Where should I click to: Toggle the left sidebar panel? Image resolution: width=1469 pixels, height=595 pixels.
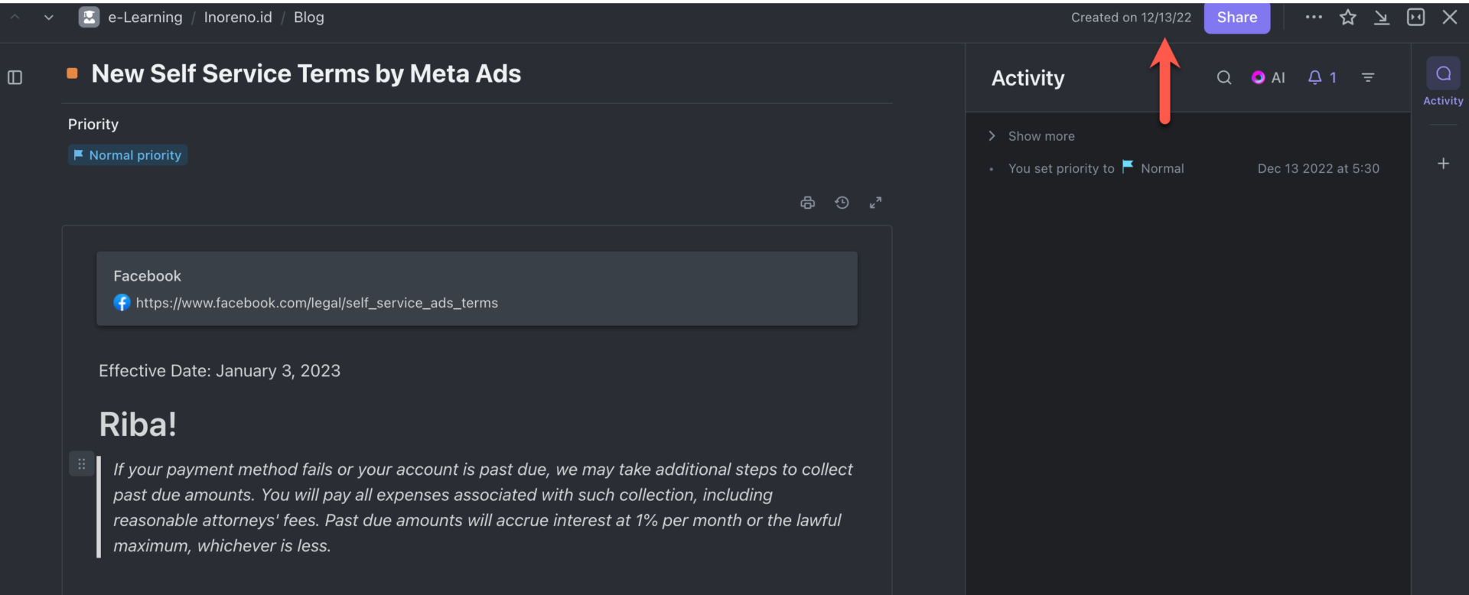[x=15, y=77]
